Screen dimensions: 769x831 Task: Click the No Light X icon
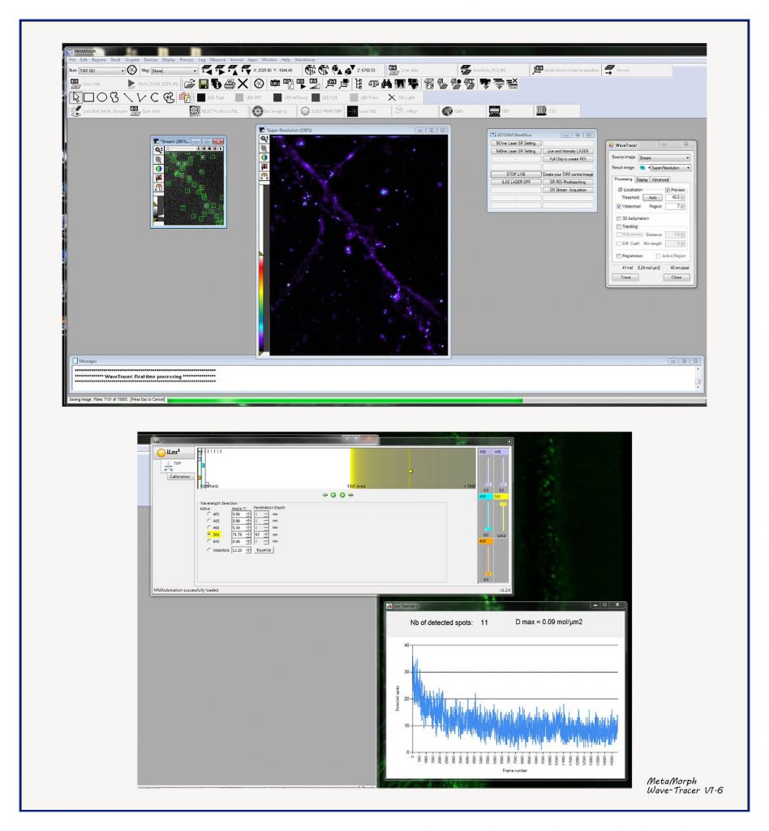[392, 97]
